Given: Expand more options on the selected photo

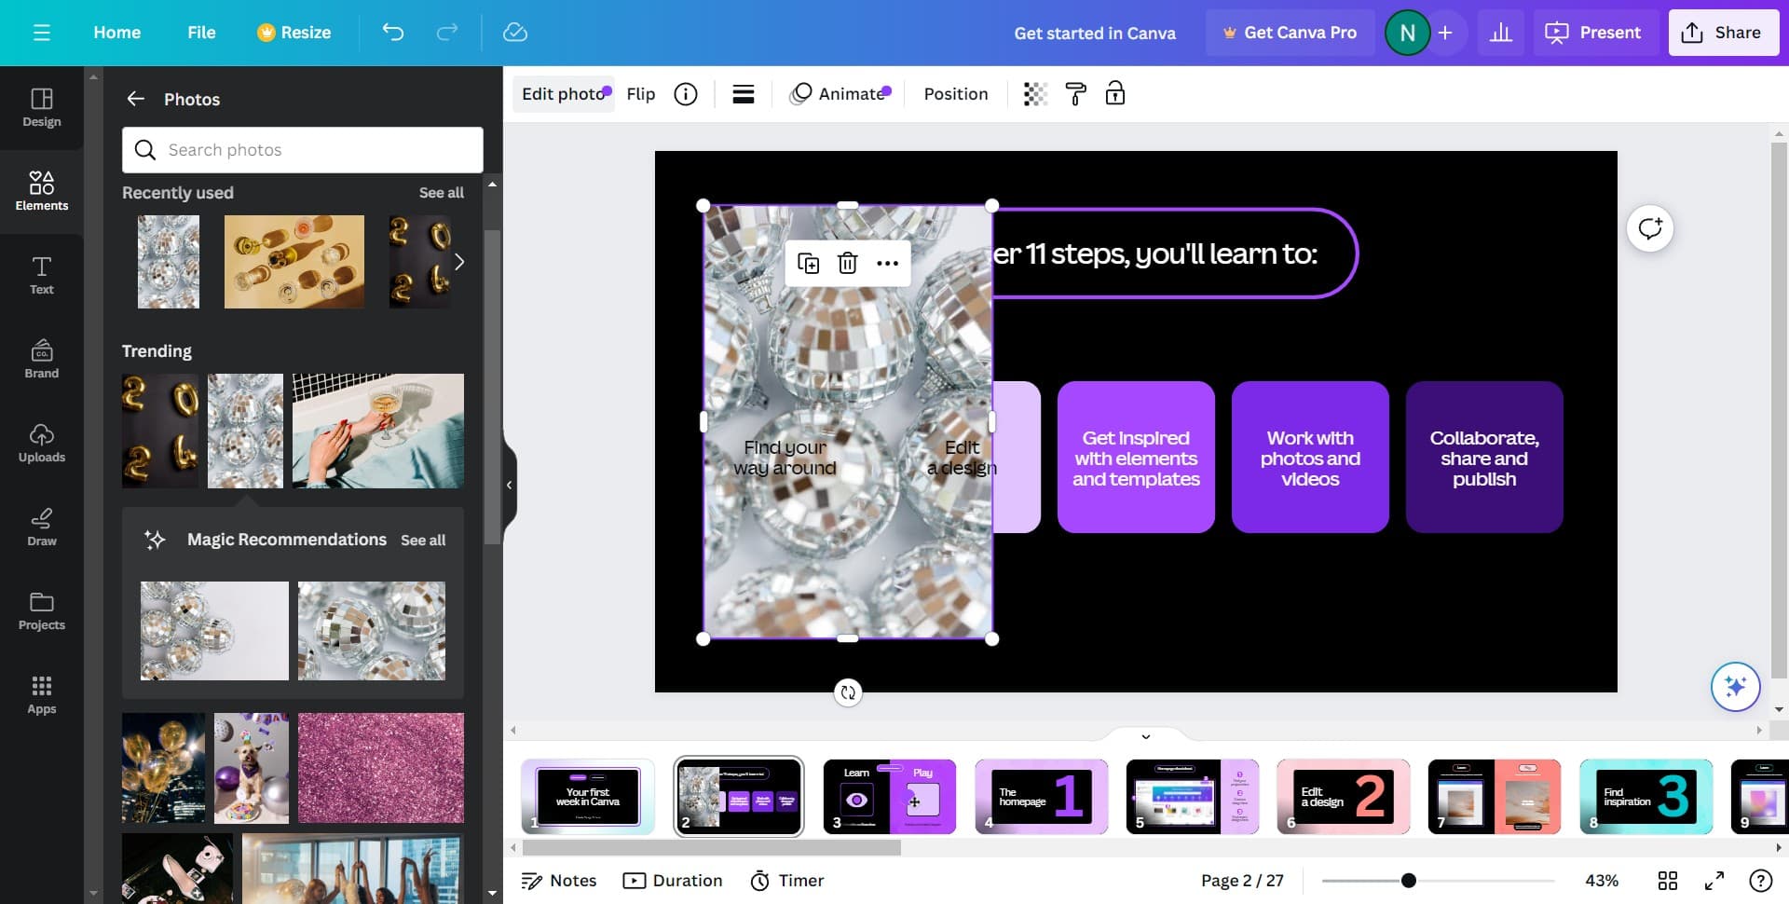Looking at the screenshot, I should pos(887,264).
